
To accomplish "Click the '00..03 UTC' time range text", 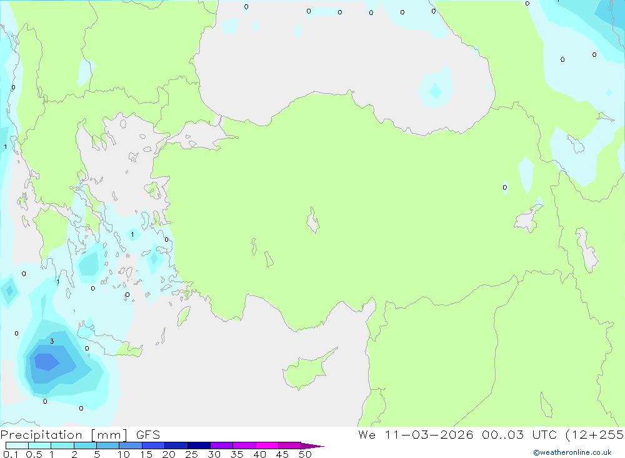I will coord(519,435).
